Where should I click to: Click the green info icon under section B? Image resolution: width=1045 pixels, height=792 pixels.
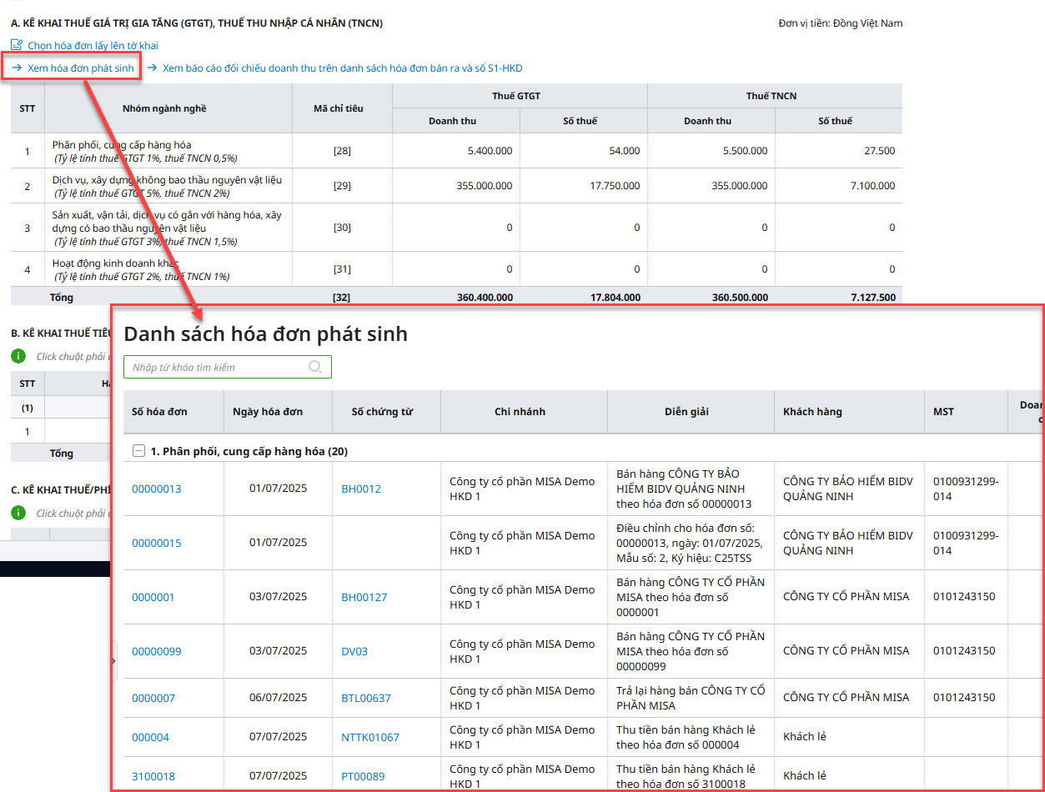[18, 356]
